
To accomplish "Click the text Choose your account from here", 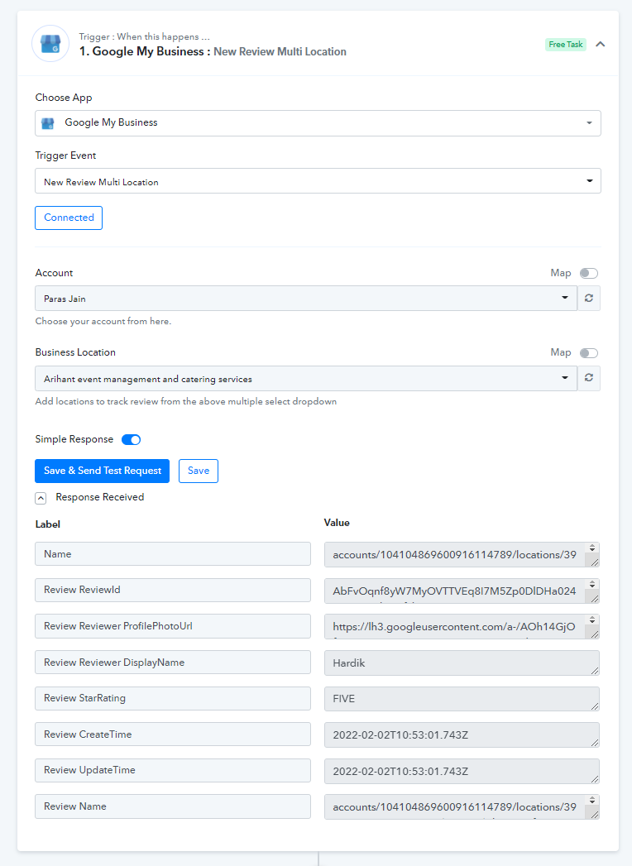I will (x=103, y=321).
